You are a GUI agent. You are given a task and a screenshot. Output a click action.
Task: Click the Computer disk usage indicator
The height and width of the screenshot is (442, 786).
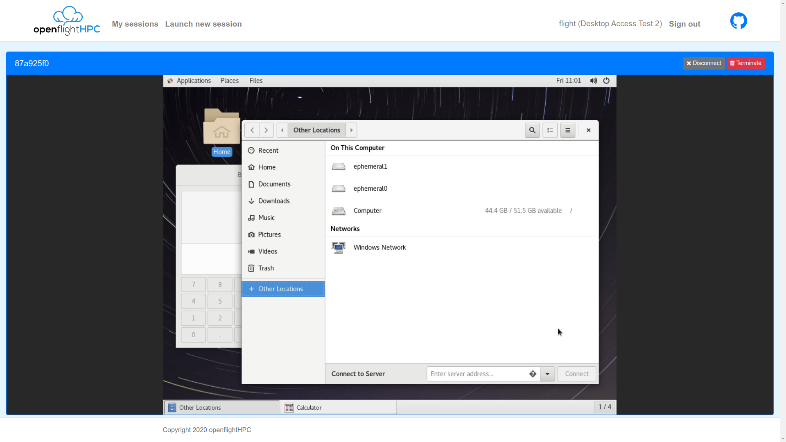[x=523, y=210]
